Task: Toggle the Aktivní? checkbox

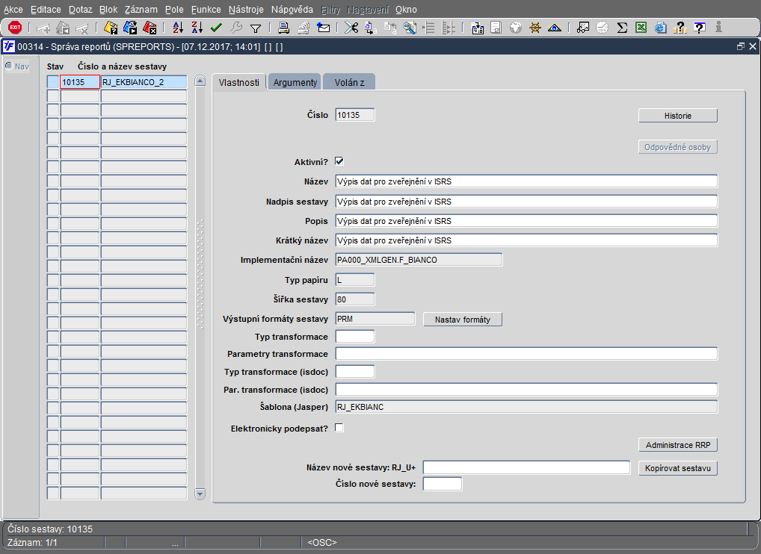Action: pos(339,161)
